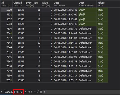Click EventType 14 in row 7351
The height and width of the screenshot is (95, 120).
pyautogui.click(x=33, y=80)
